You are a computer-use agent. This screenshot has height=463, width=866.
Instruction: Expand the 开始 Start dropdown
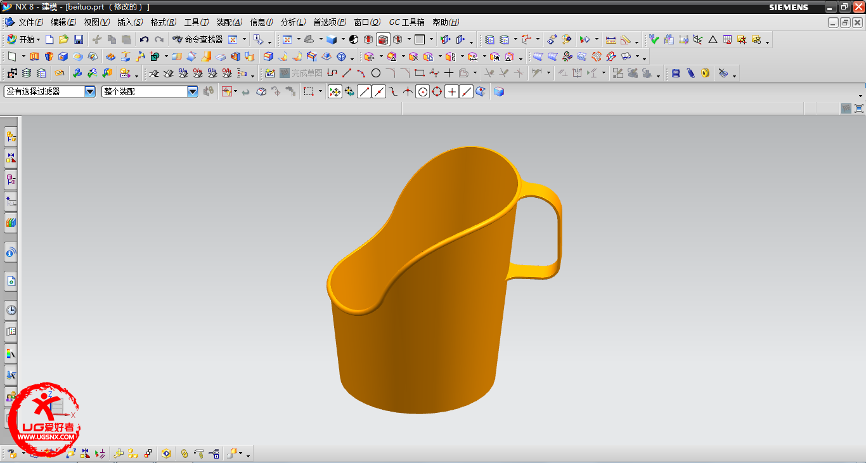tap(23, 39)
